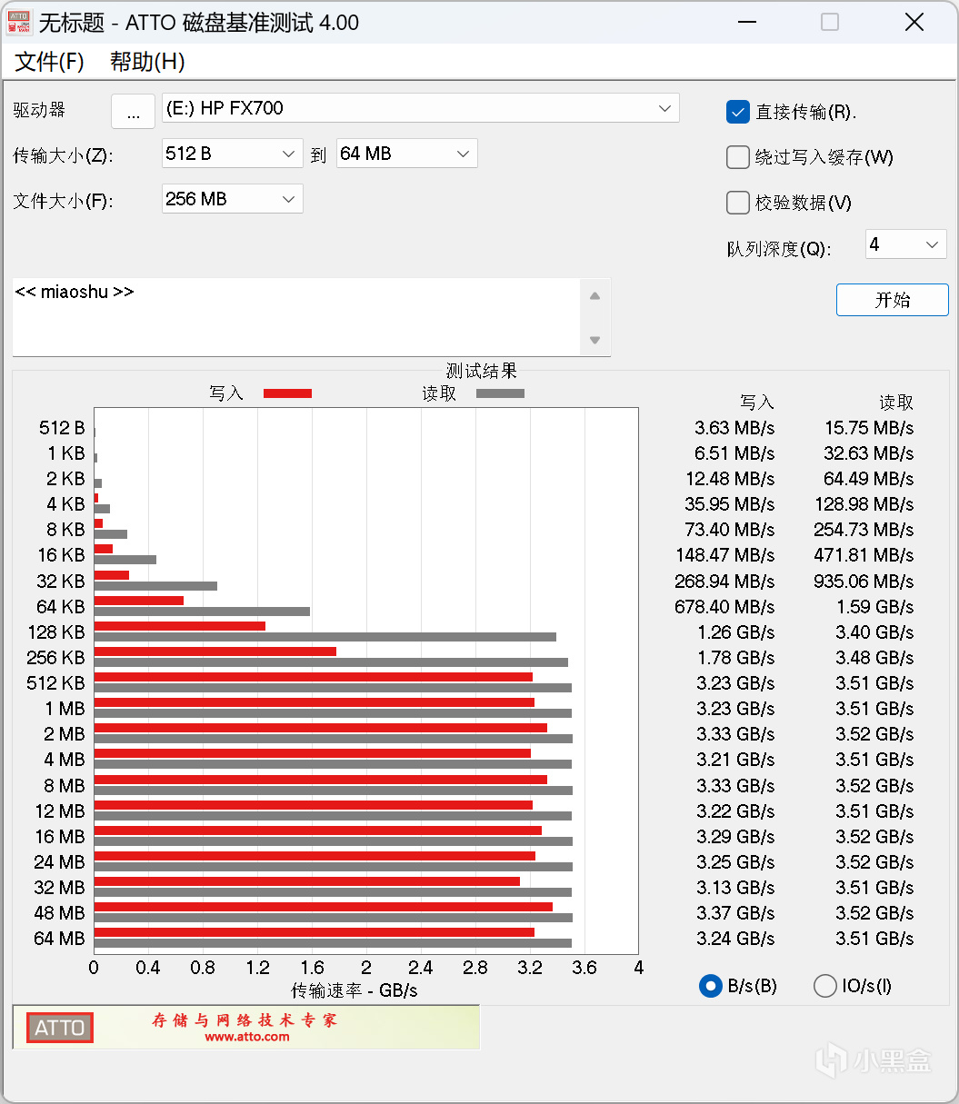The width and height of the screenshot is (959, 1104).
Task: Click the description box scroll down arrow
Action: coord(595,341)
